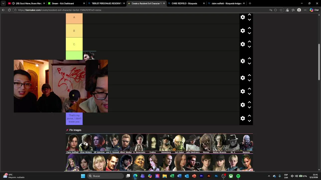Select the Ethan Winters character image
This screenshot has height=180, width=321.
(x=86, y=144)
